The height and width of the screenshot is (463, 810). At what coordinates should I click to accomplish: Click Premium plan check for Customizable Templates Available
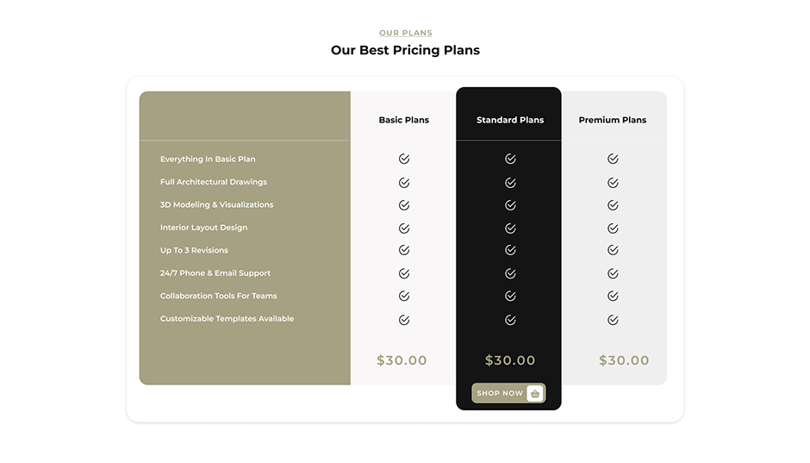tap(613, 320)
